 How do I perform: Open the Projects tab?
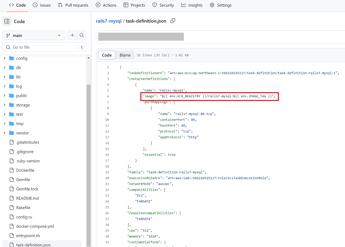[134, 5]
